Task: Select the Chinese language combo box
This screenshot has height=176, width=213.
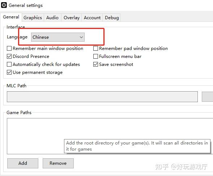Action: tap(58, 37)
